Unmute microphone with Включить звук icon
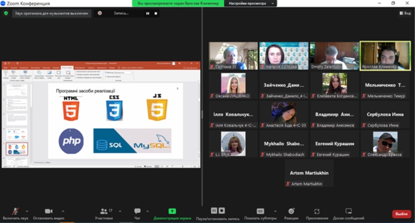Image resolution: width=415 pixels, height=223 pixels. tap(15, 211)
